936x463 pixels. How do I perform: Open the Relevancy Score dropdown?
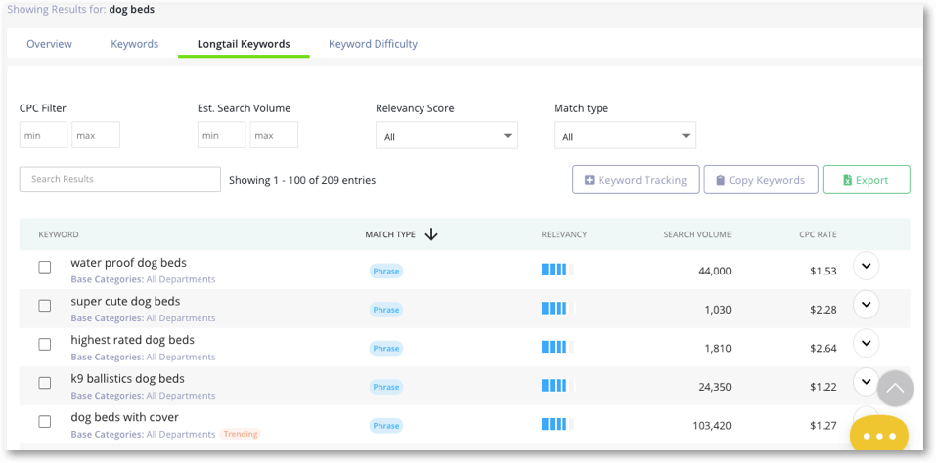[447, 136]
